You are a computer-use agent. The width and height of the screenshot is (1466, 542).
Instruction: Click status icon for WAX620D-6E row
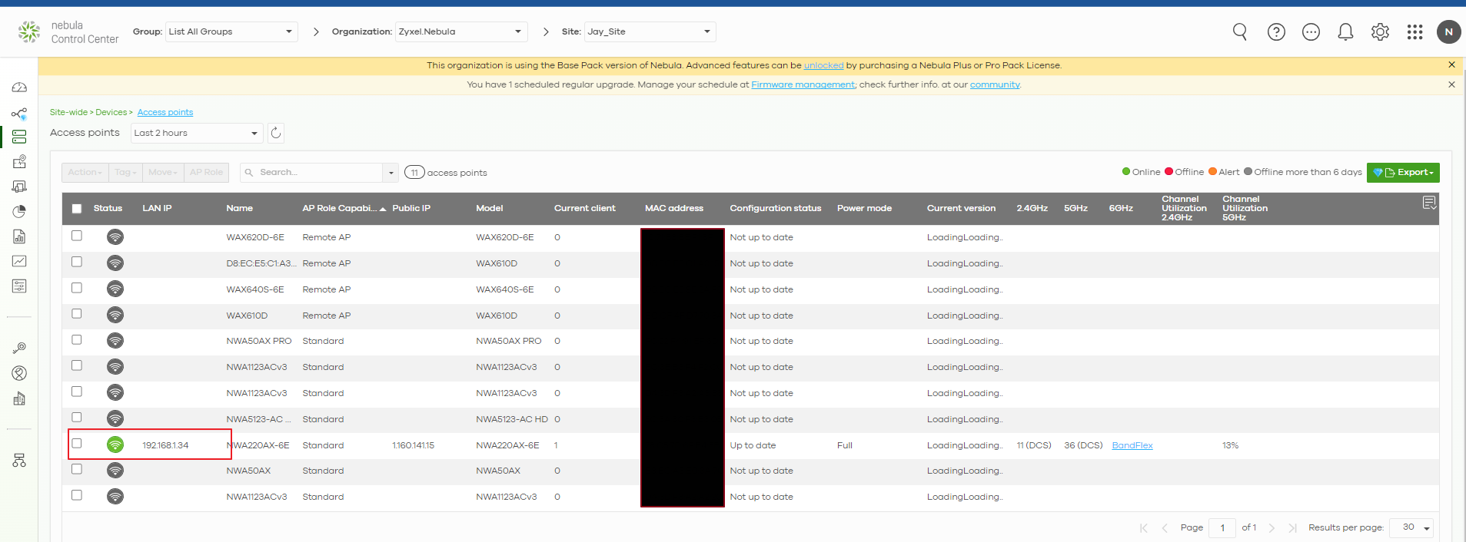pos(115,237)
